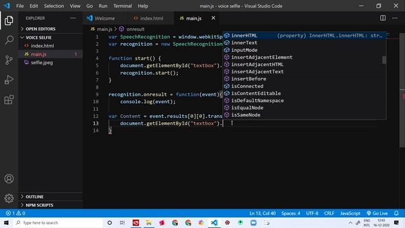Open index.html in the explorer tree
The image size is (405, 228).
[x=42, y=46]
